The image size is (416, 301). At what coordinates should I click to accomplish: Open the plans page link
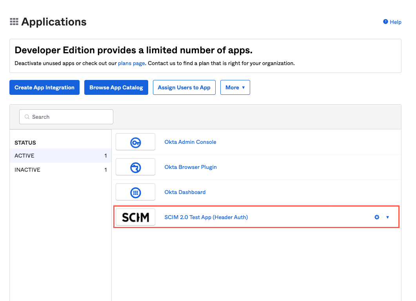click(x=131, y=63)
